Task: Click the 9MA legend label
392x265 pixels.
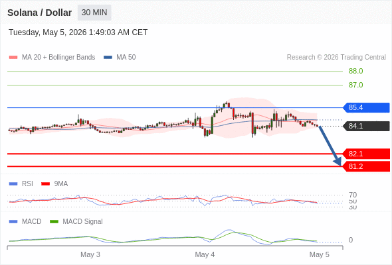Action: point(61,184)
